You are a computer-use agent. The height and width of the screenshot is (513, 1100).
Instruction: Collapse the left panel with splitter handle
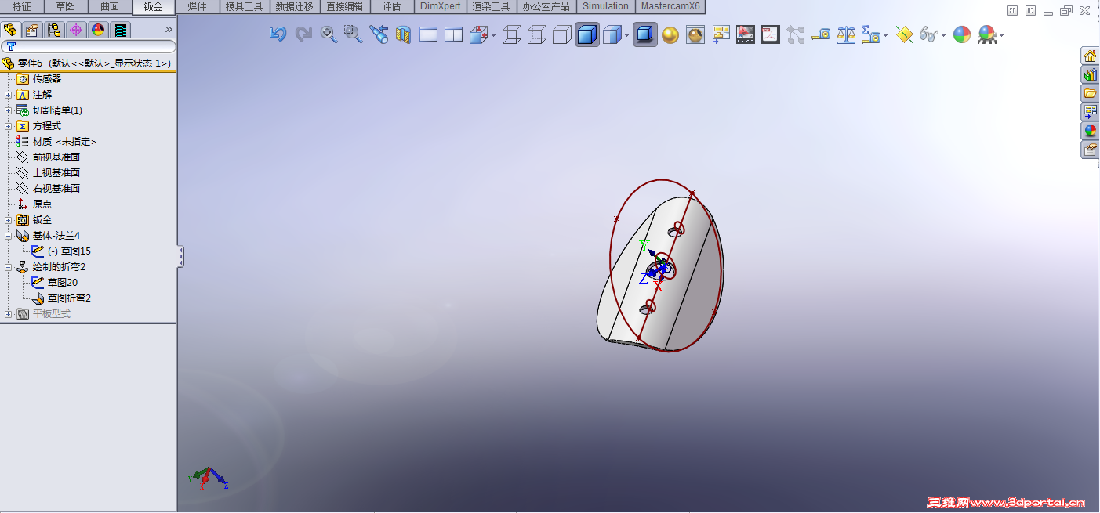click(180, 257)
